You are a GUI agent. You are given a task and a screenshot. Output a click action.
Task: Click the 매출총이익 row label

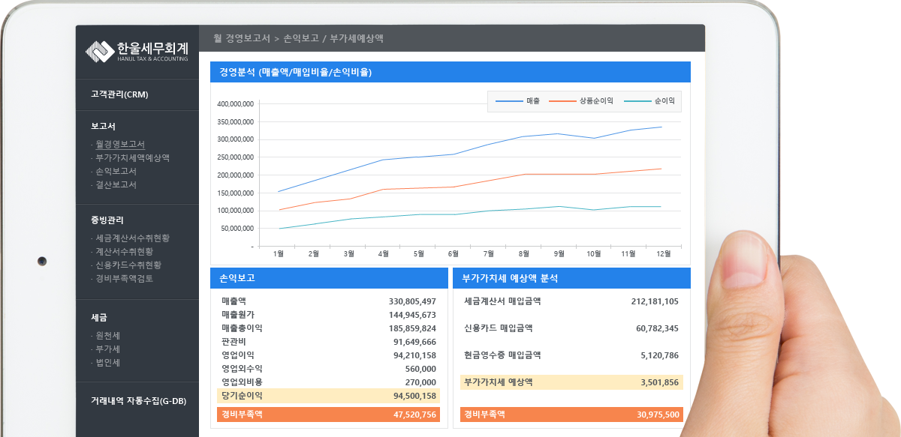(x=242, y=328)
